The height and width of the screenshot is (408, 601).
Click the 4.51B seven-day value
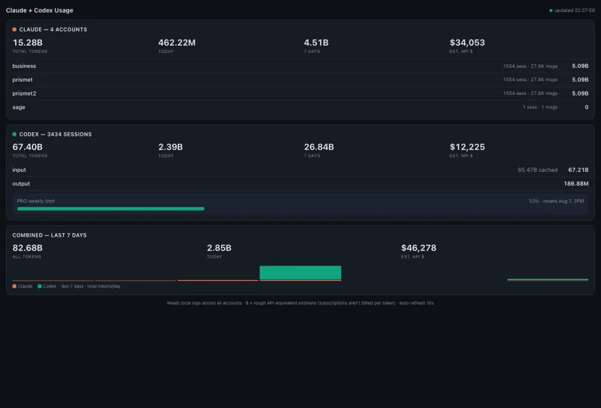tap(316, 43)
